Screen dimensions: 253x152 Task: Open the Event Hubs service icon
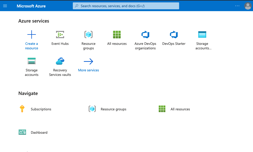coord(60,34)
